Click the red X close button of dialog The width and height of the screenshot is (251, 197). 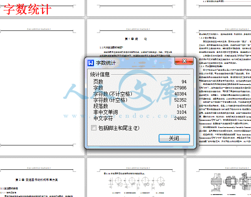[x=184, y=61]
